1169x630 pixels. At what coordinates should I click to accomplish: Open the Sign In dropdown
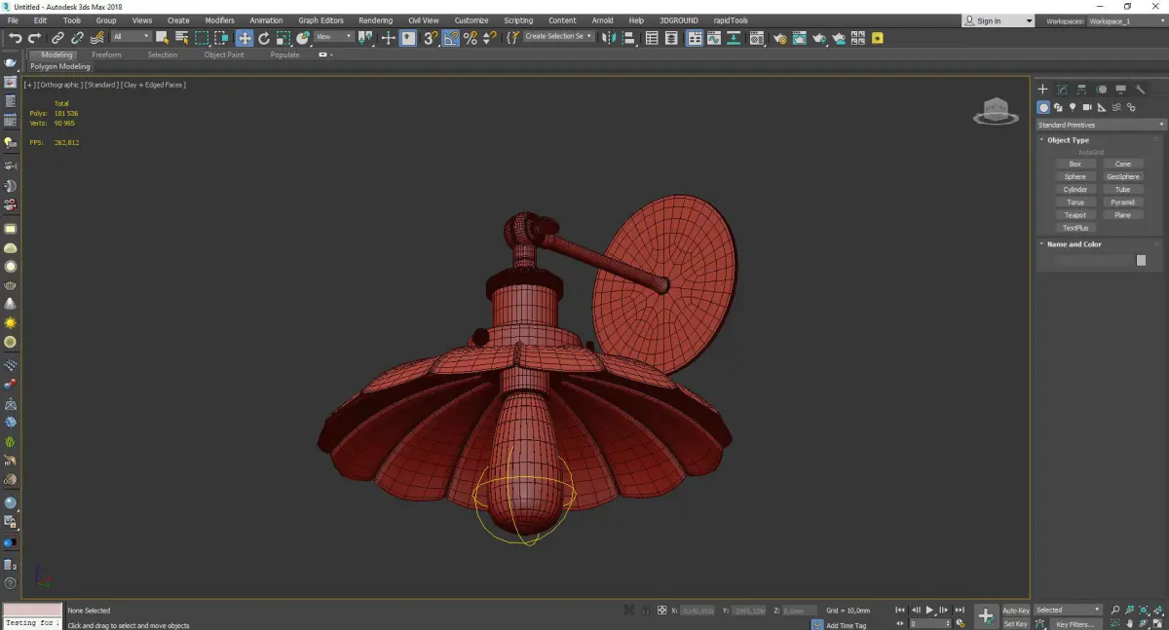click(x=998, y=20)
